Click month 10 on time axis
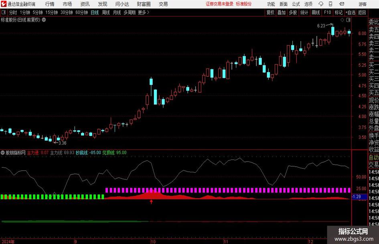 pyautogui.click(x=153, y=242)
